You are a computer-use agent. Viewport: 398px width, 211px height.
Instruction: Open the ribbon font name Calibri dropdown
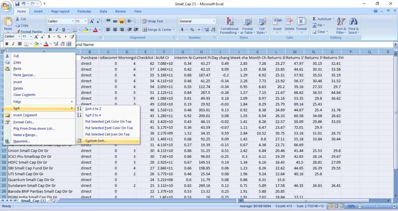coord(73,21)
